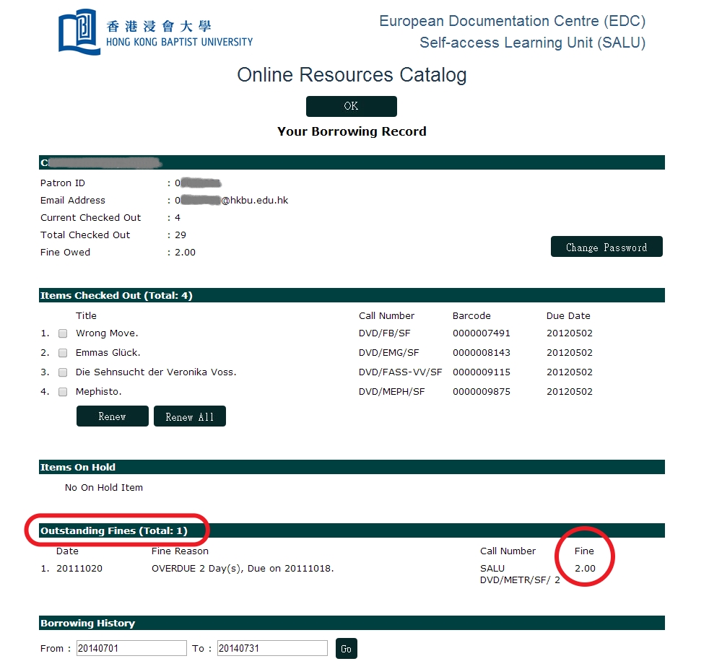Click the Borrowing History section header
Viewport: 722px width, 669px height.
point(88,624)
